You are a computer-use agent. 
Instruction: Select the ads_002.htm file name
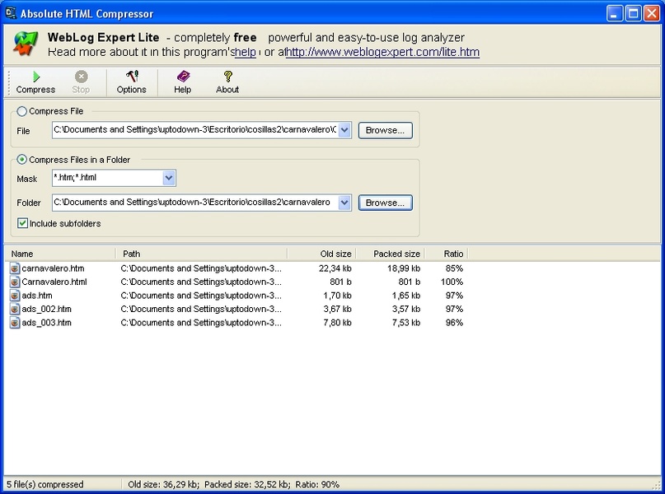[47, 309]
